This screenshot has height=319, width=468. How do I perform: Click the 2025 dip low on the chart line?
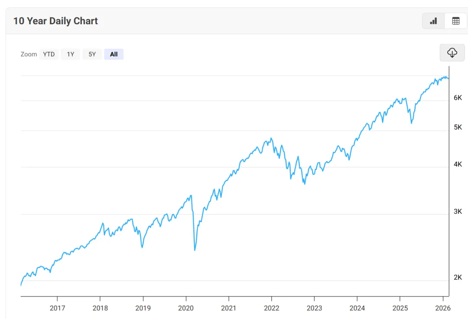coord(411,123)
